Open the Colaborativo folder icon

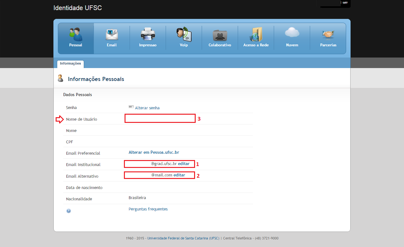coord(220,35)
